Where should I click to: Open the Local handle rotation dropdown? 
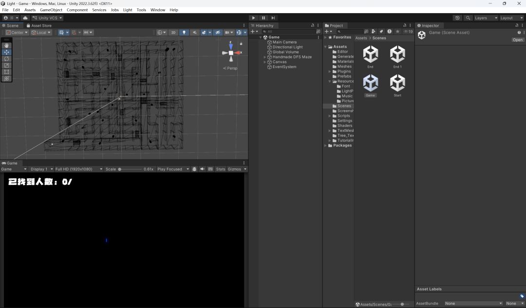click(x=41, y=33)
